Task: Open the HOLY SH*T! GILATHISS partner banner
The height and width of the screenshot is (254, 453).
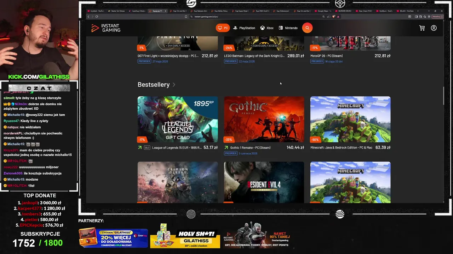Action: (x=185, y=236)
